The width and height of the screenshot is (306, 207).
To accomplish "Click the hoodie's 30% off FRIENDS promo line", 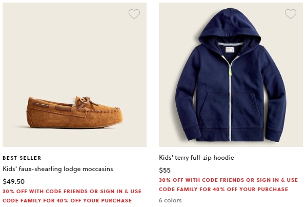I will pyautogui.click(x=228, y=180).
